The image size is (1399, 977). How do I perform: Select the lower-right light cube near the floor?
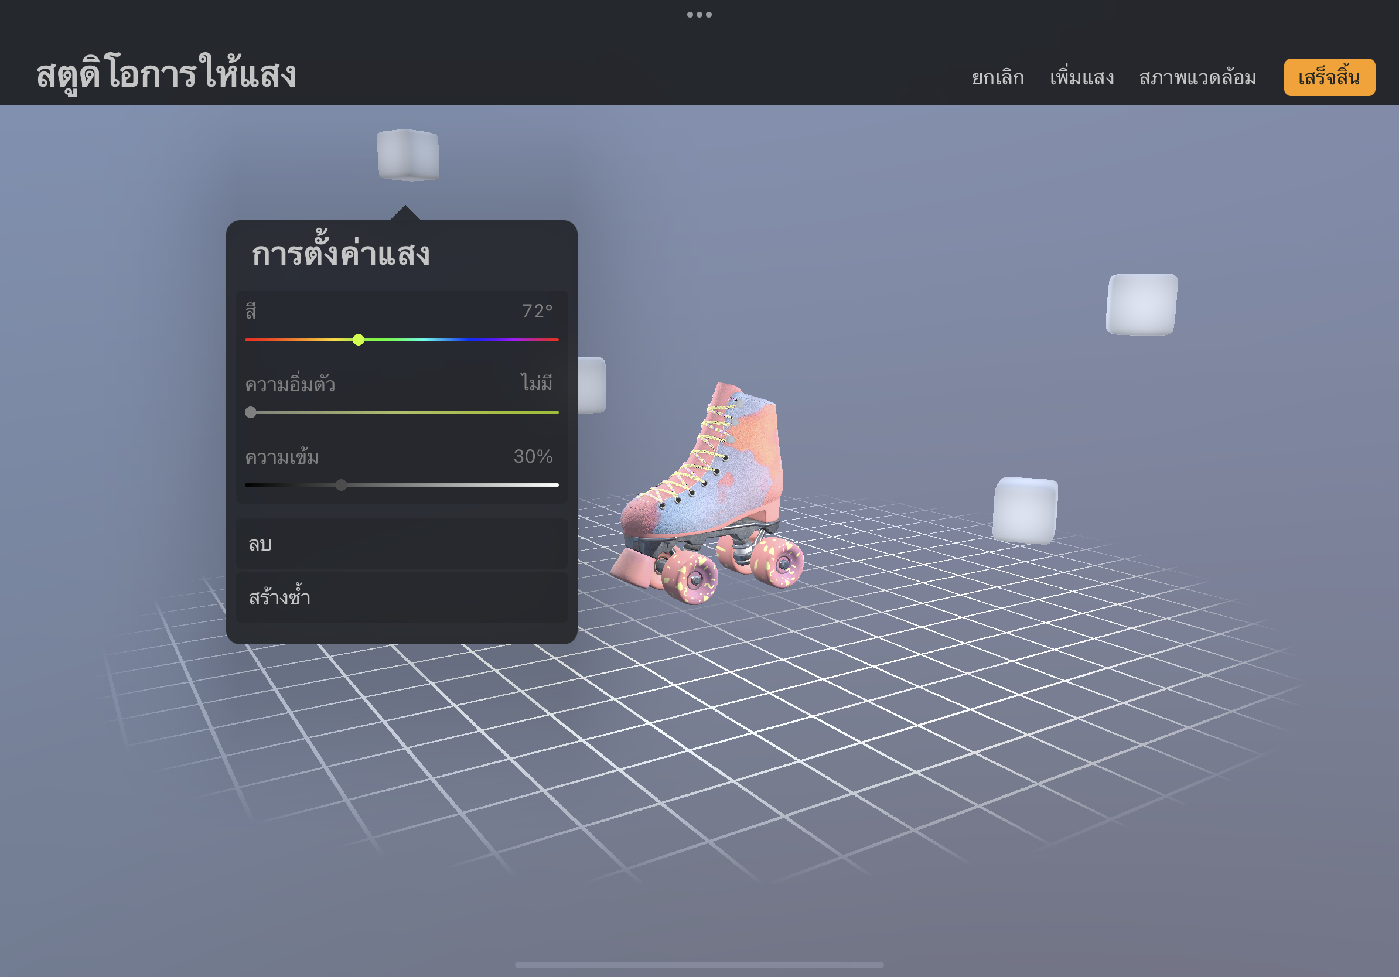coord(1025,510)
